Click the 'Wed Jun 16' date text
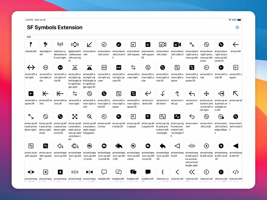This screenshot has height=200, width=267. [40, 20]
